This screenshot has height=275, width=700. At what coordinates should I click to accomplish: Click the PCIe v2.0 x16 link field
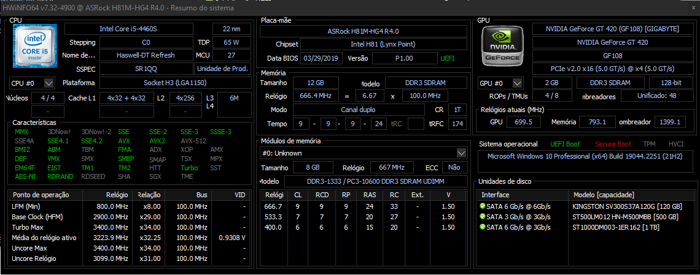[612, 69]
